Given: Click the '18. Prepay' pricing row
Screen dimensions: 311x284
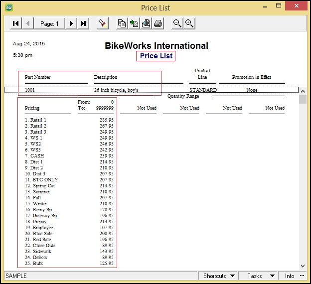Looking at the screenshot, I should point(69,221).
